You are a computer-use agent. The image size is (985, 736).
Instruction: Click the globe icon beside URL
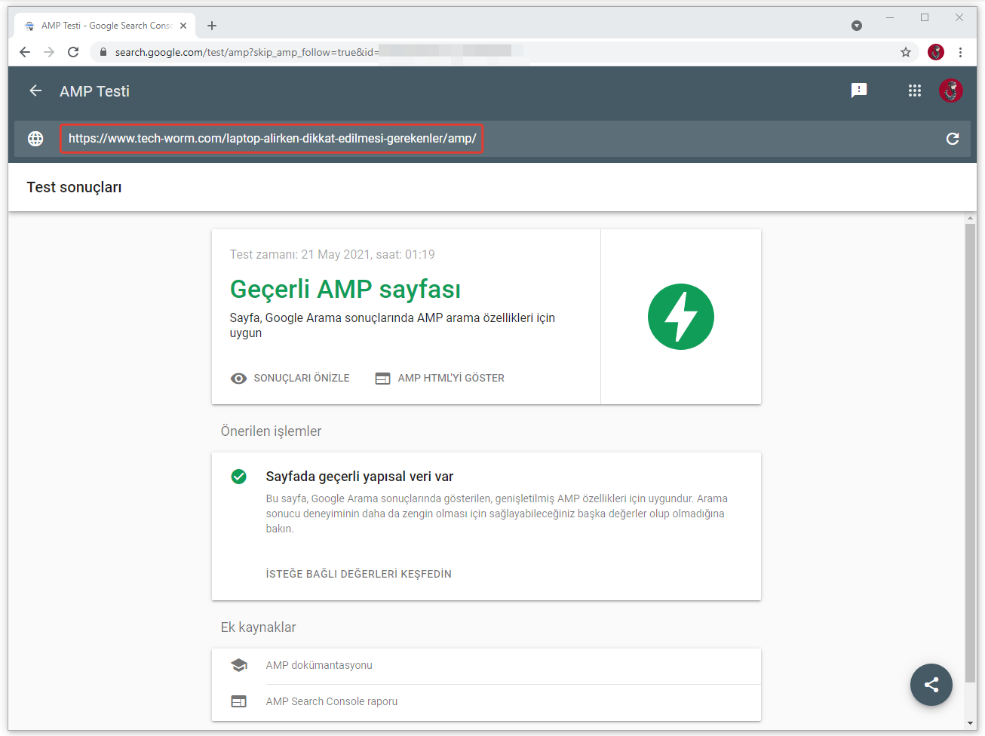35,139
